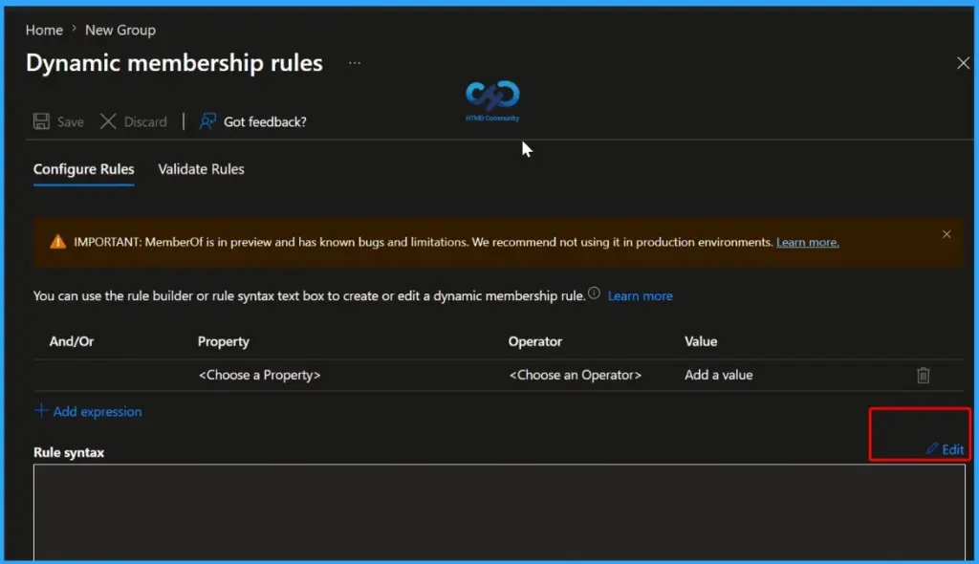
Task: Click the blue Learn more link
Action: click(640, 296)
